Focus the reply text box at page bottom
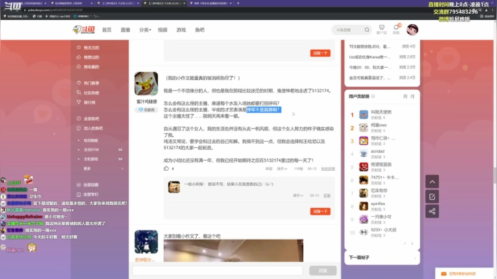This screenshot has height=279, width=497. pos(217,271)
